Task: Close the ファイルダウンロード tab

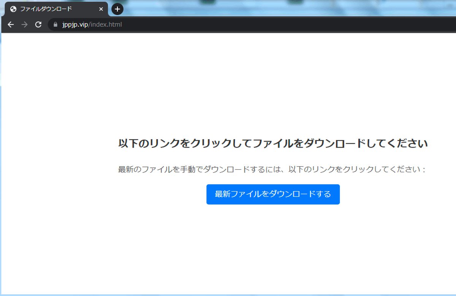Action: click(x=101, y=9)
